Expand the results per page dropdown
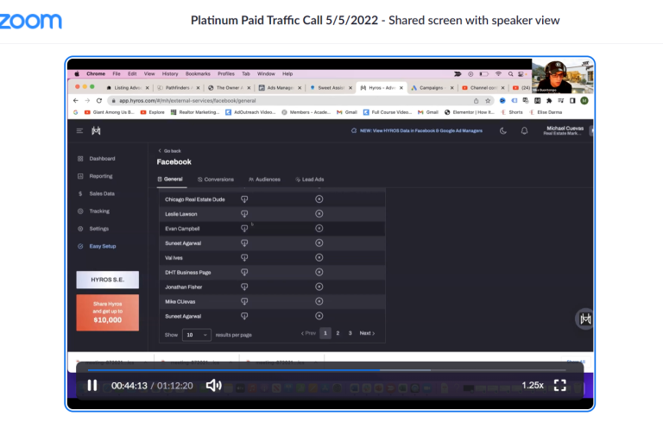This screenshot has height=435, width=663. click(196, 334)
